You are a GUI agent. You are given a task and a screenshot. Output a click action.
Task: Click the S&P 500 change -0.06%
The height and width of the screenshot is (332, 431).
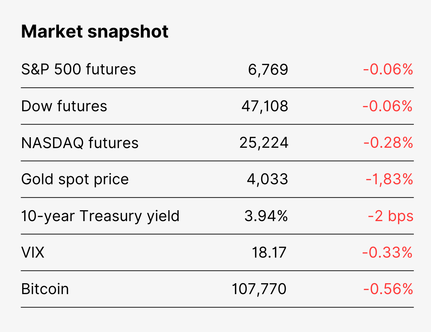pyautogui.click(x=388, y=69)
